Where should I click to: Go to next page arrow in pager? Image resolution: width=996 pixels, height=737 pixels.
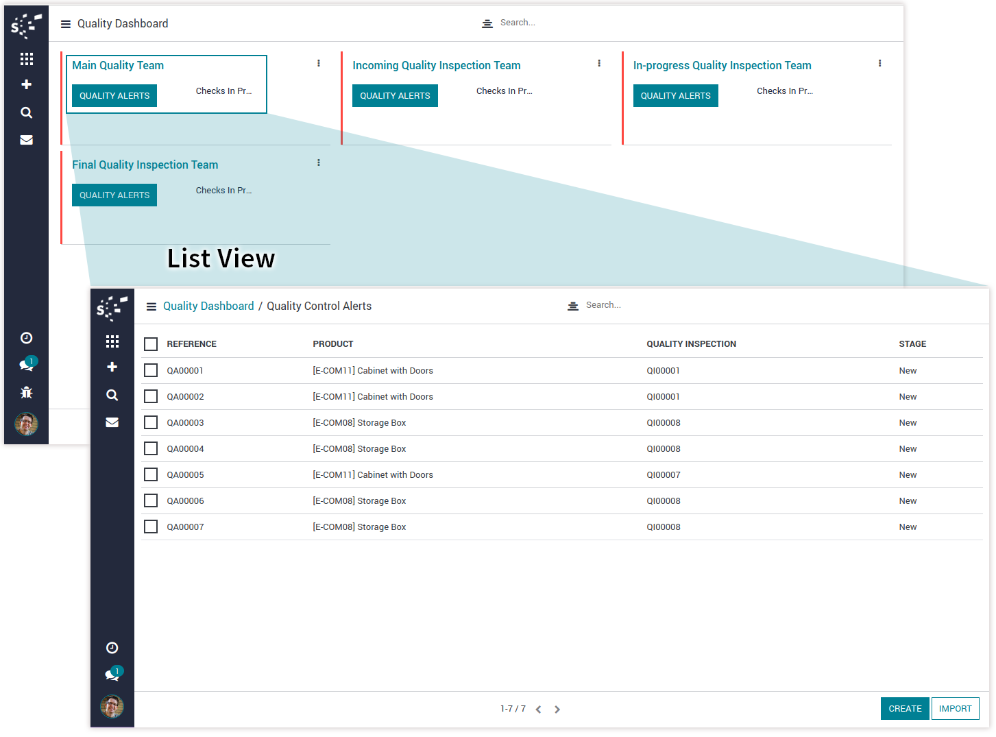coord(557,710)
